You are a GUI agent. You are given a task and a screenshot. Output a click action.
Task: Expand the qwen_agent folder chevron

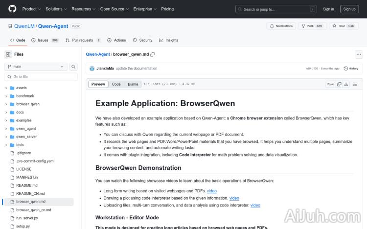point(6,129)
